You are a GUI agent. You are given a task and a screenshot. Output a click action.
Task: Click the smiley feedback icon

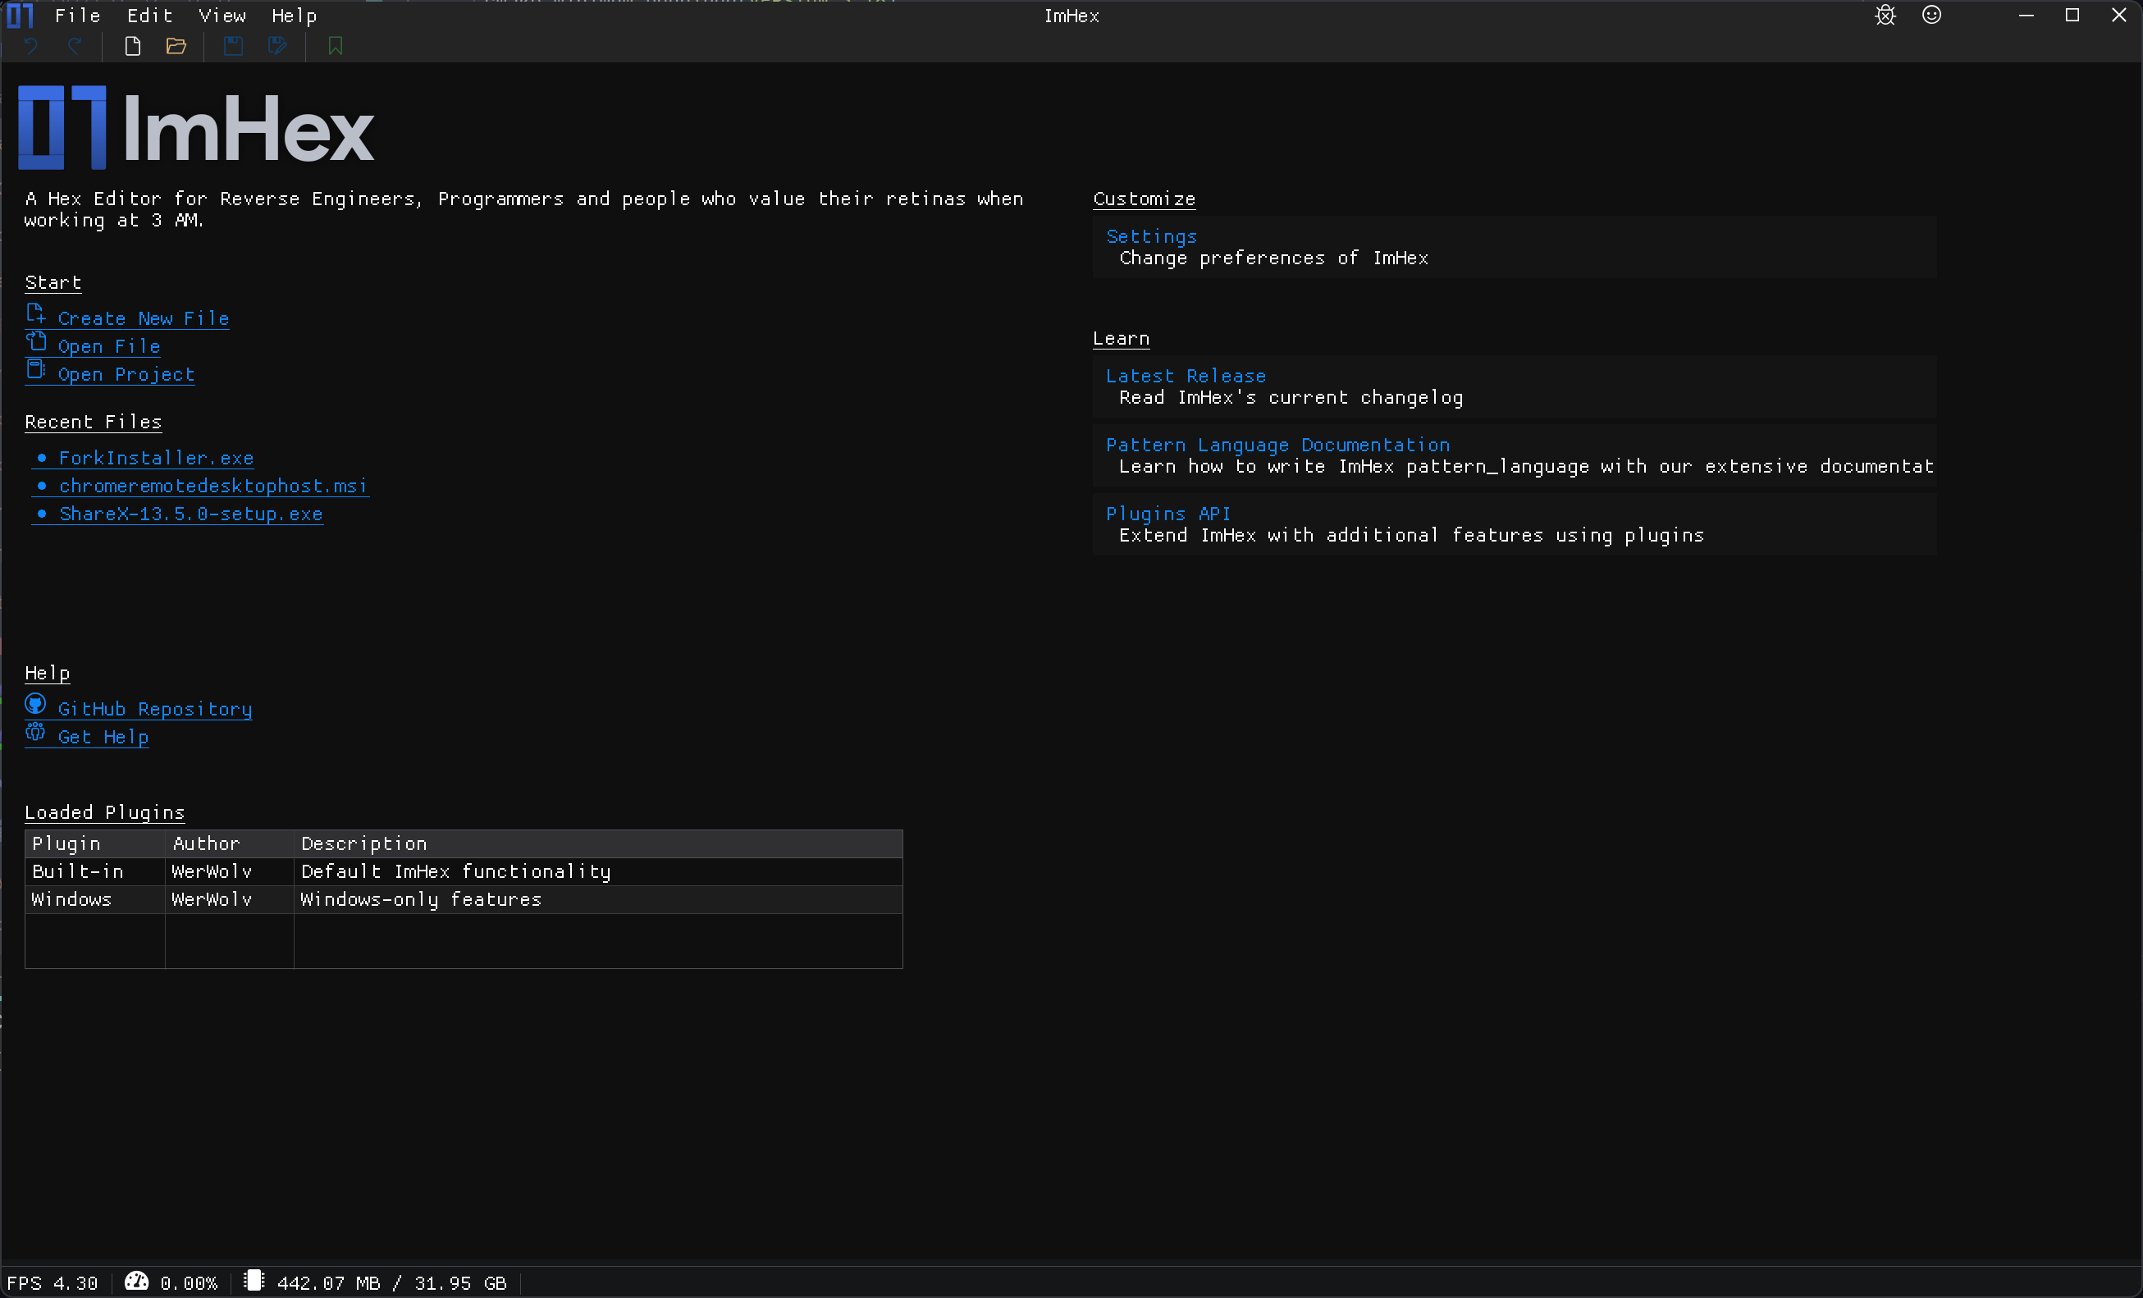click(1931, 16)
